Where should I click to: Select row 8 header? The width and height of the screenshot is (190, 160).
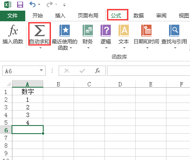(6, 146)
